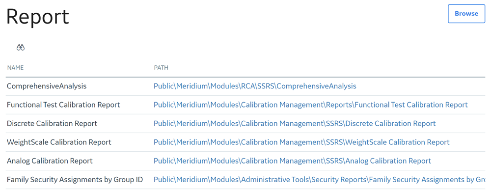Open the WeightScale Calibration Report path link

[301, 142]
